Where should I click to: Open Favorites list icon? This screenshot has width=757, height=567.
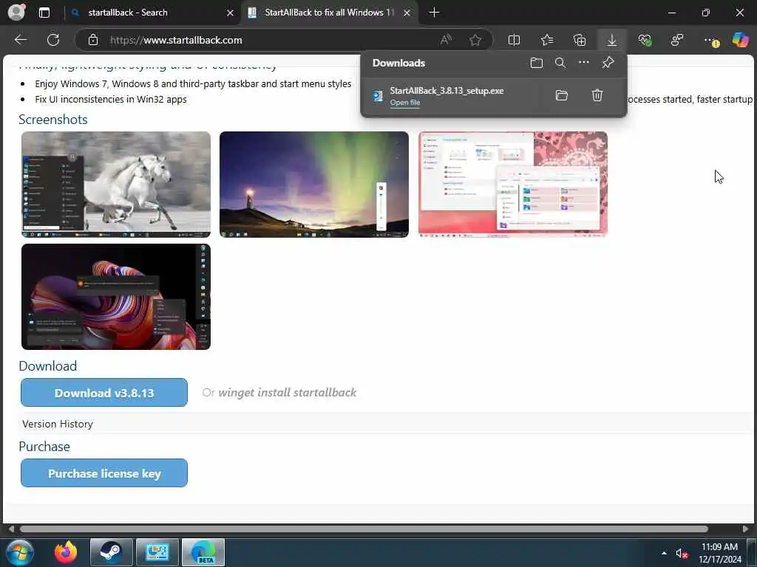click(x=547, y=40)
